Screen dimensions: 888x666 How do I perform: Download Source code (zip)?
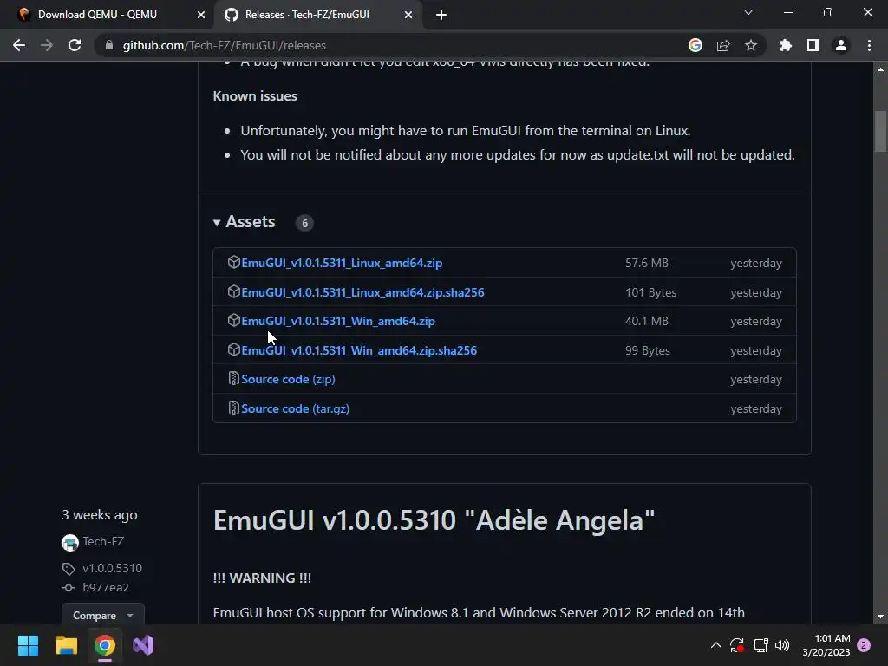pos(288,380)
